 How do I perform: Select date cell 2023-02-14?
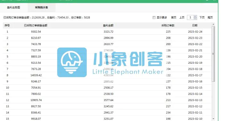click(195, 94)
